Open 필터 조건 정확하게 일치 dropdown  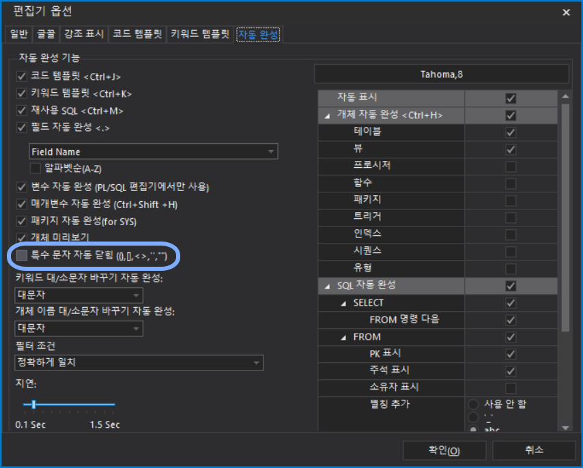[139, 363]
